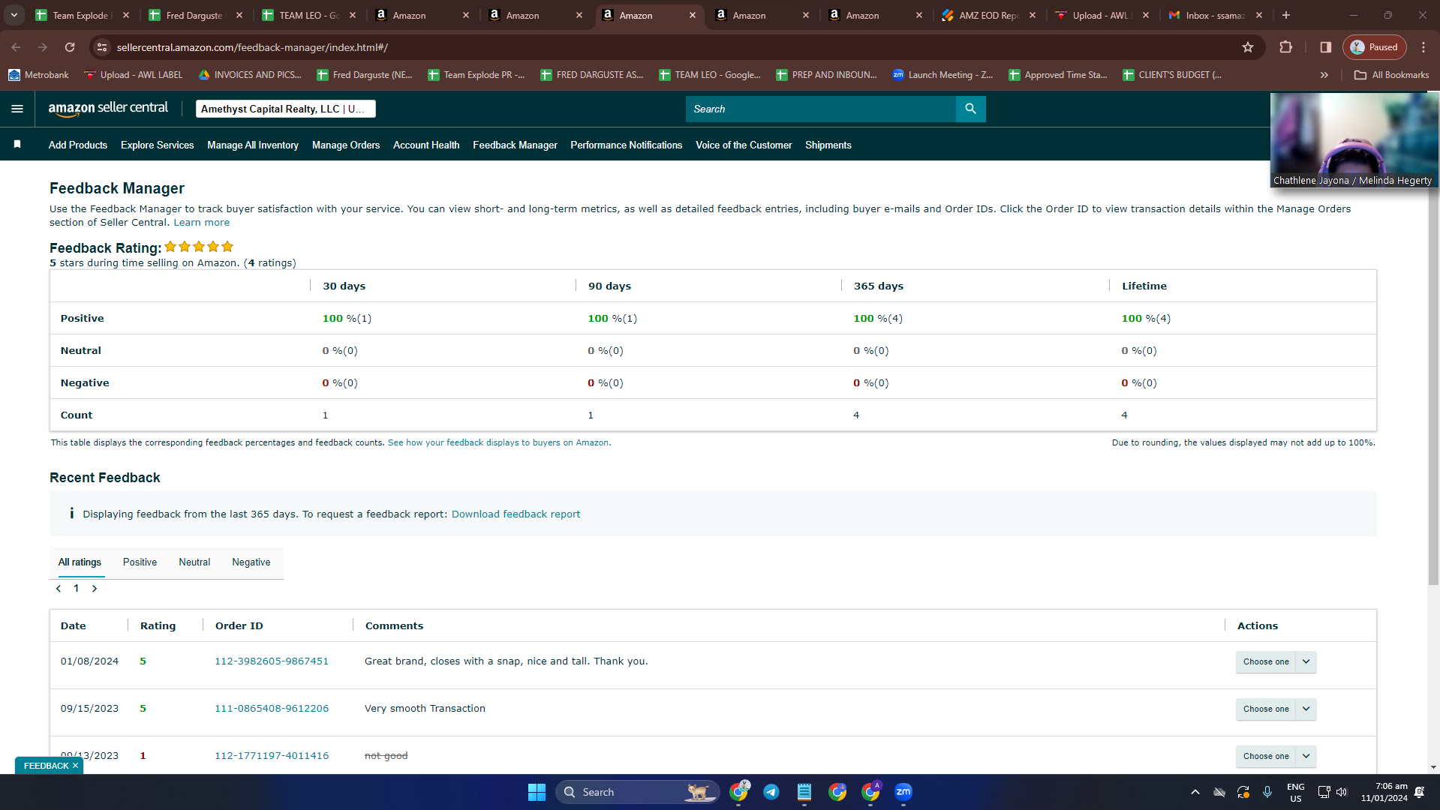Open the INVOICES AND PICS bookmark

(x=250, y=75)
